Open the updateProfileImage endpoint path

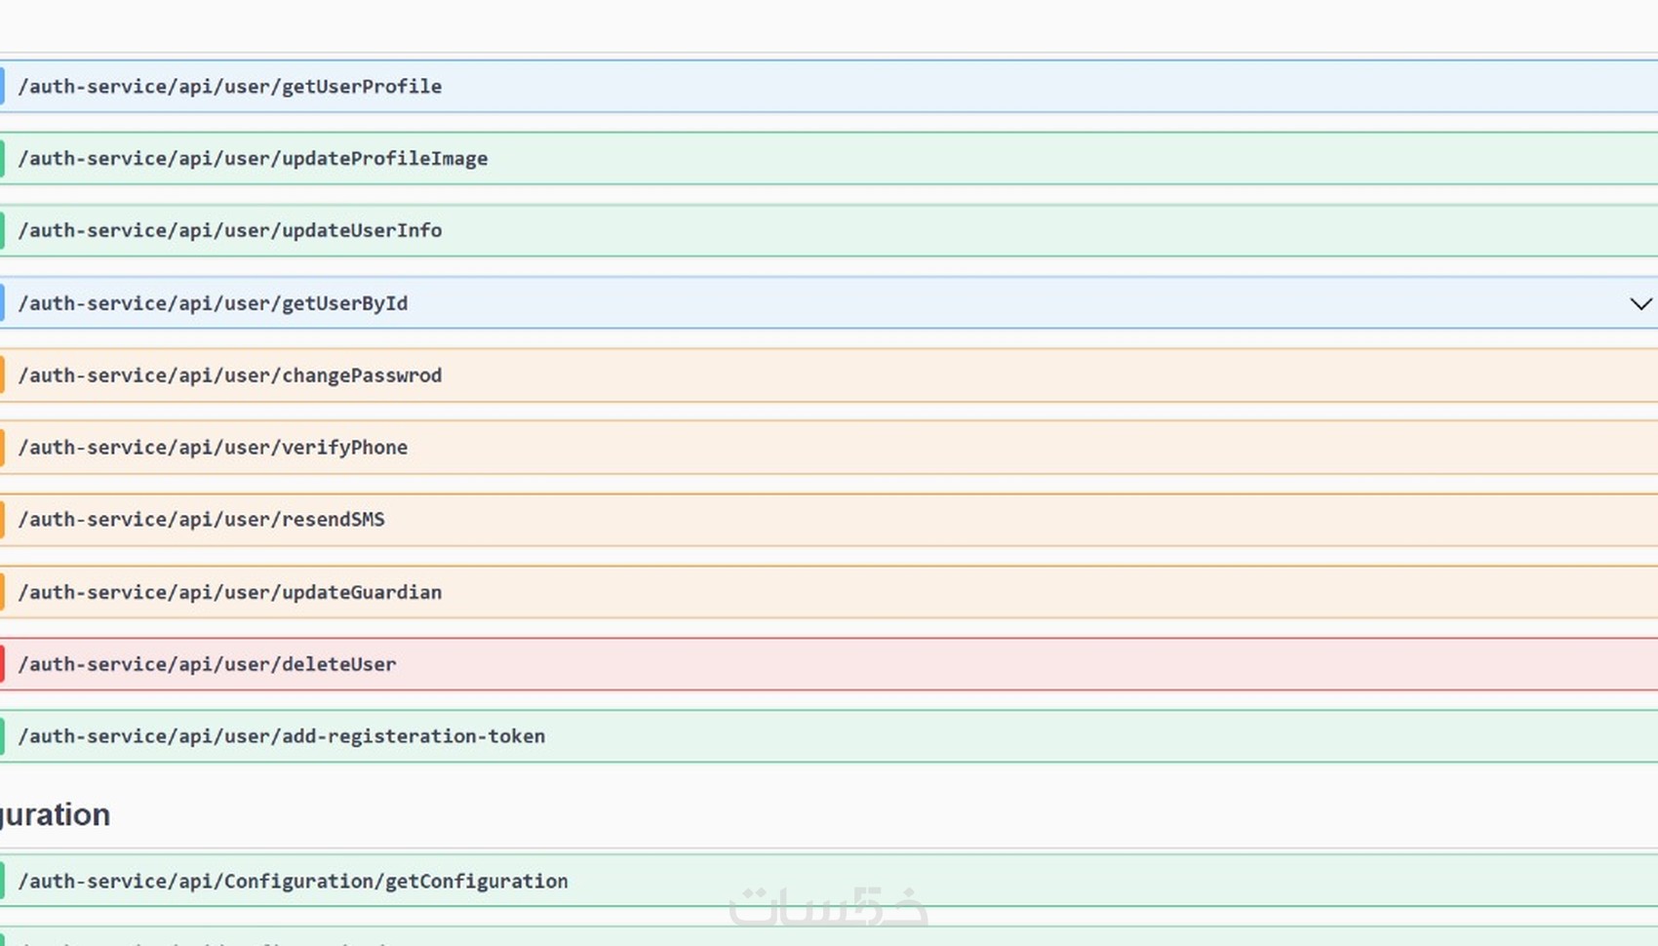[253, 159]
